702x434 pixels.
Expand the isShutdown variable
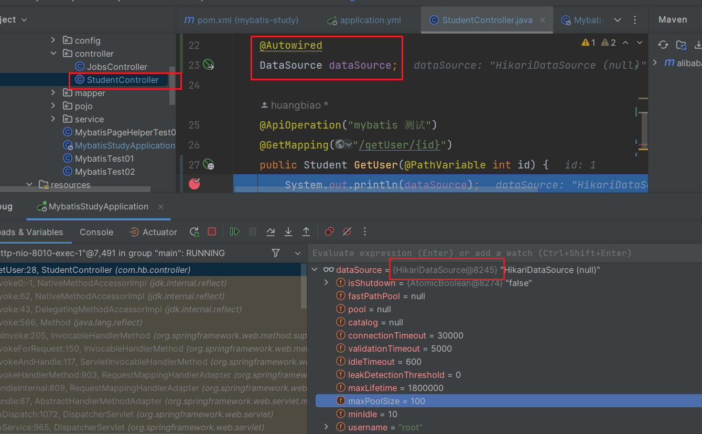coord(326,283)
